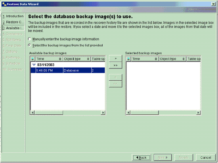Image resolution: width=218 pixels, height=163 pixels.
Task: Click Table sp column header in Selected list
Action: pyautogui.click(x=194, y=59)
